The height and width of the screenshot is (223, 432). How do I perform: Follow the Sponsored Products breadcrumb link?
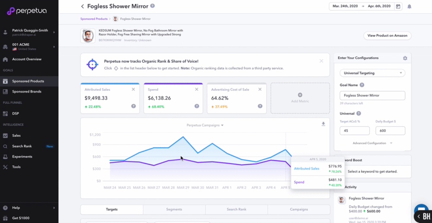94,19
